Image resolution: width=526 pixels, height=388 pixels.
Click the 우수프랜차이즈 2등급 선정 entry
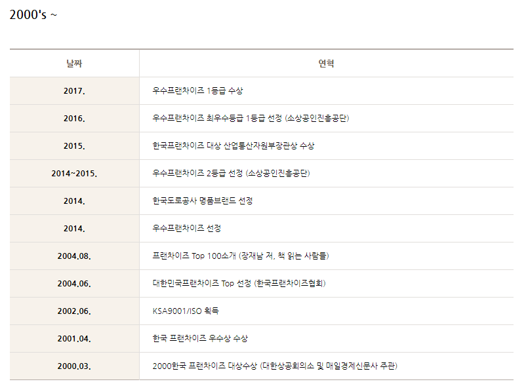pos(231,174)
